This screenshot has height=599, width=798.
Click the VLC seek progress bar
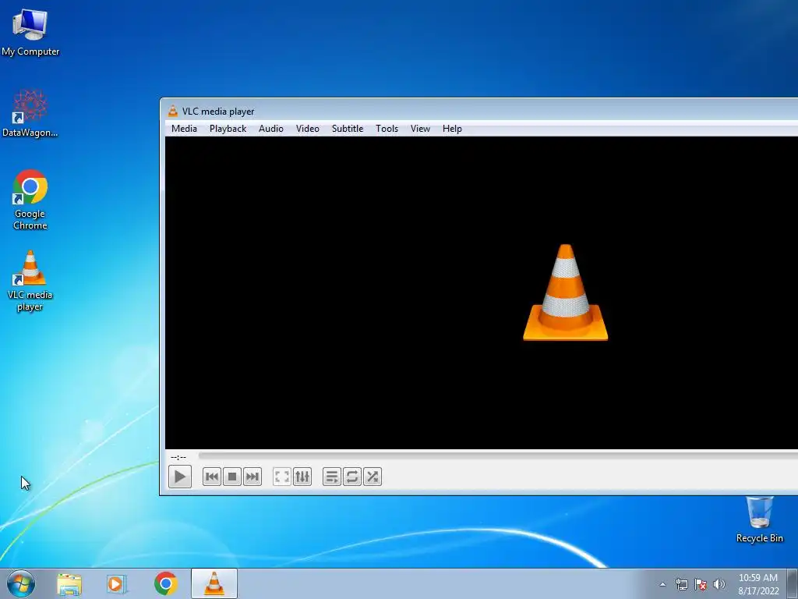(x=498, y=456)
